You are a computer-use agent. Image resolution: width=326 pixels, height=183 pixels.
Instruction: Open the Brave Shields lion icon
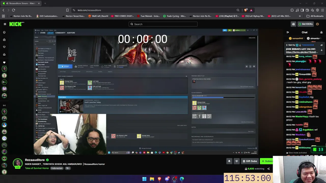pyautogui.click(x=246, y=10)
